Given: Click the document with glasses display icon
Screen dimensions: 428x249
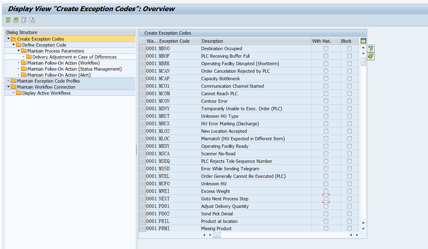Looking at the screenshot, I should (x=32, y=20).
